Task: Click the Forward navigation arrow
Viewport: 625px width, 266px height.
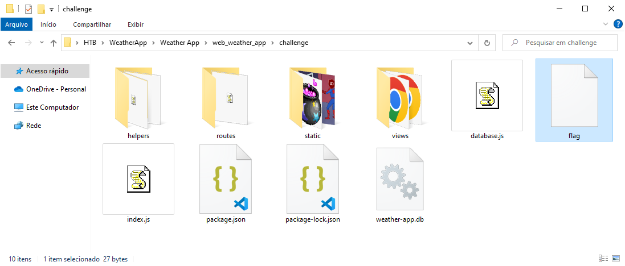Action: click(28, 43)
